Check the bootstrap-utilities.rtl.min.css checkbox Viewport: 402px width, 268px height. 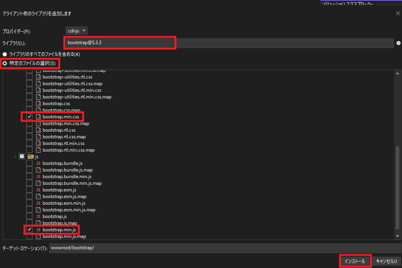pyautogui.click(x=29, y=90)
